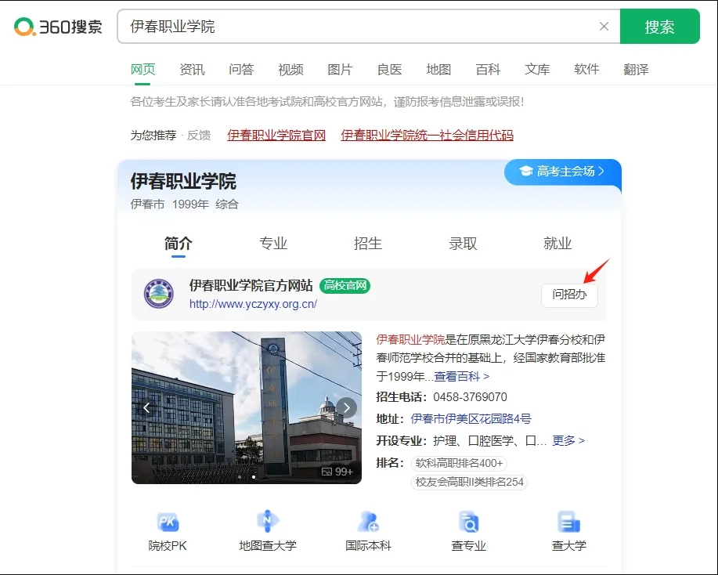Expand 开设专业 with 更多 link
718x575 pixels.
coord(568,440)
